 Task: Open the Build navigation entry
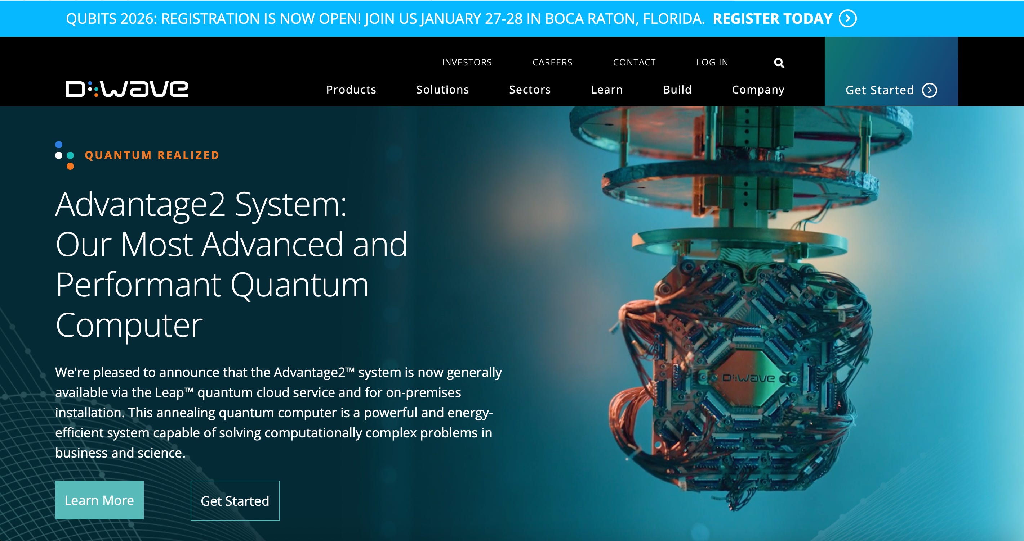(677, 90)
